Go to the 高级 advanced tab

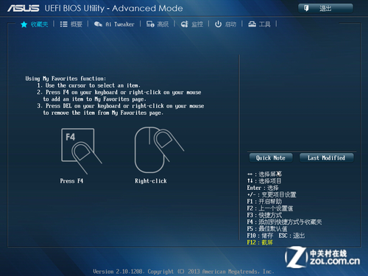tap(158, 24)
